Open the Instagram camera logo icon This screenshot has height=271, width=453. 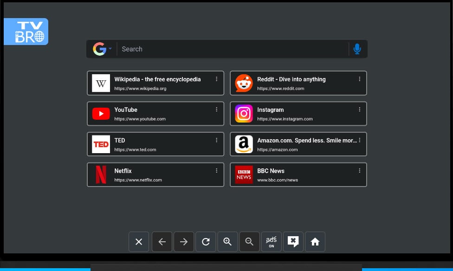244,114
